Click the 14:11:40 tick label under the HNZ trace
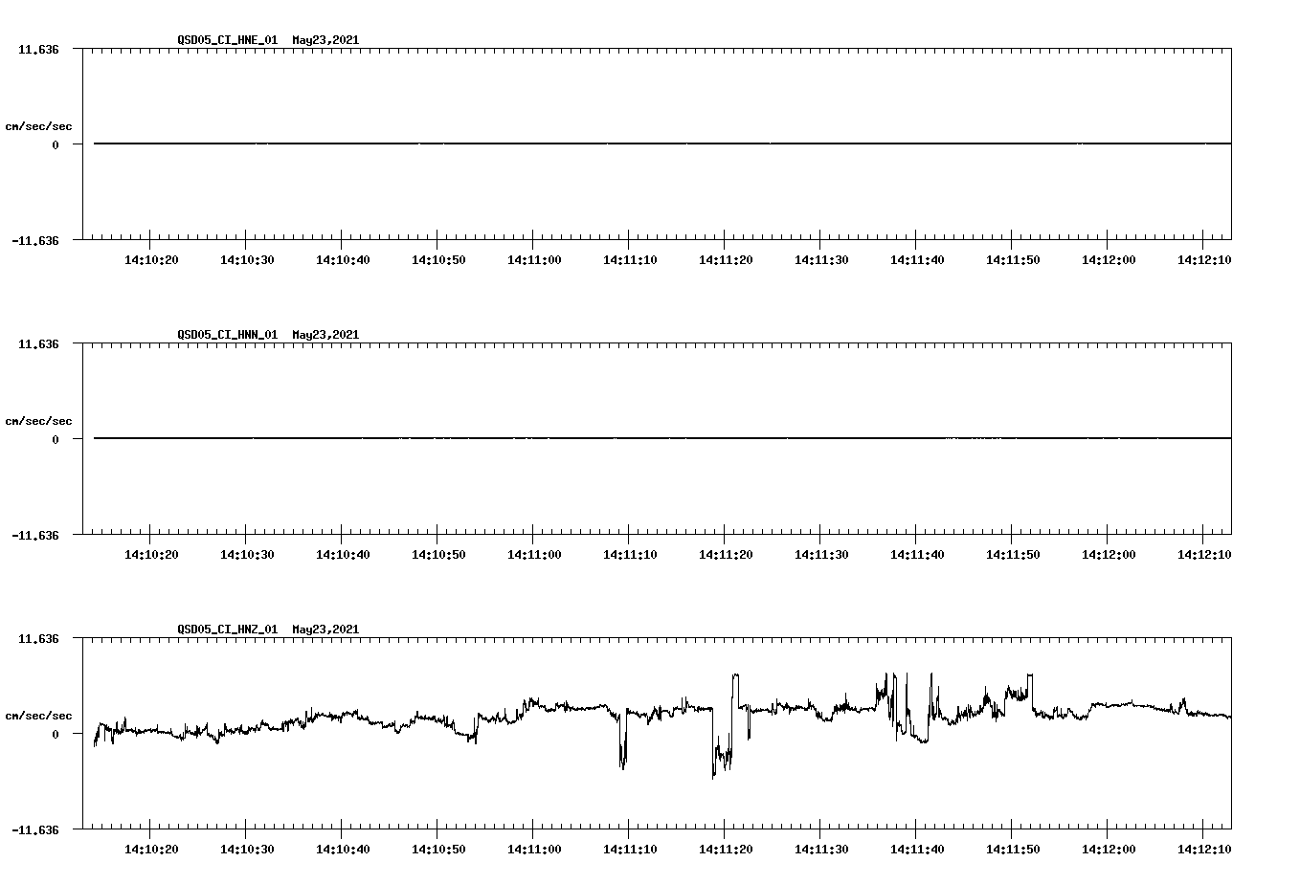The height and width of the screenshot is (884, 1300). pyautogui.click(x=917, y=848)
